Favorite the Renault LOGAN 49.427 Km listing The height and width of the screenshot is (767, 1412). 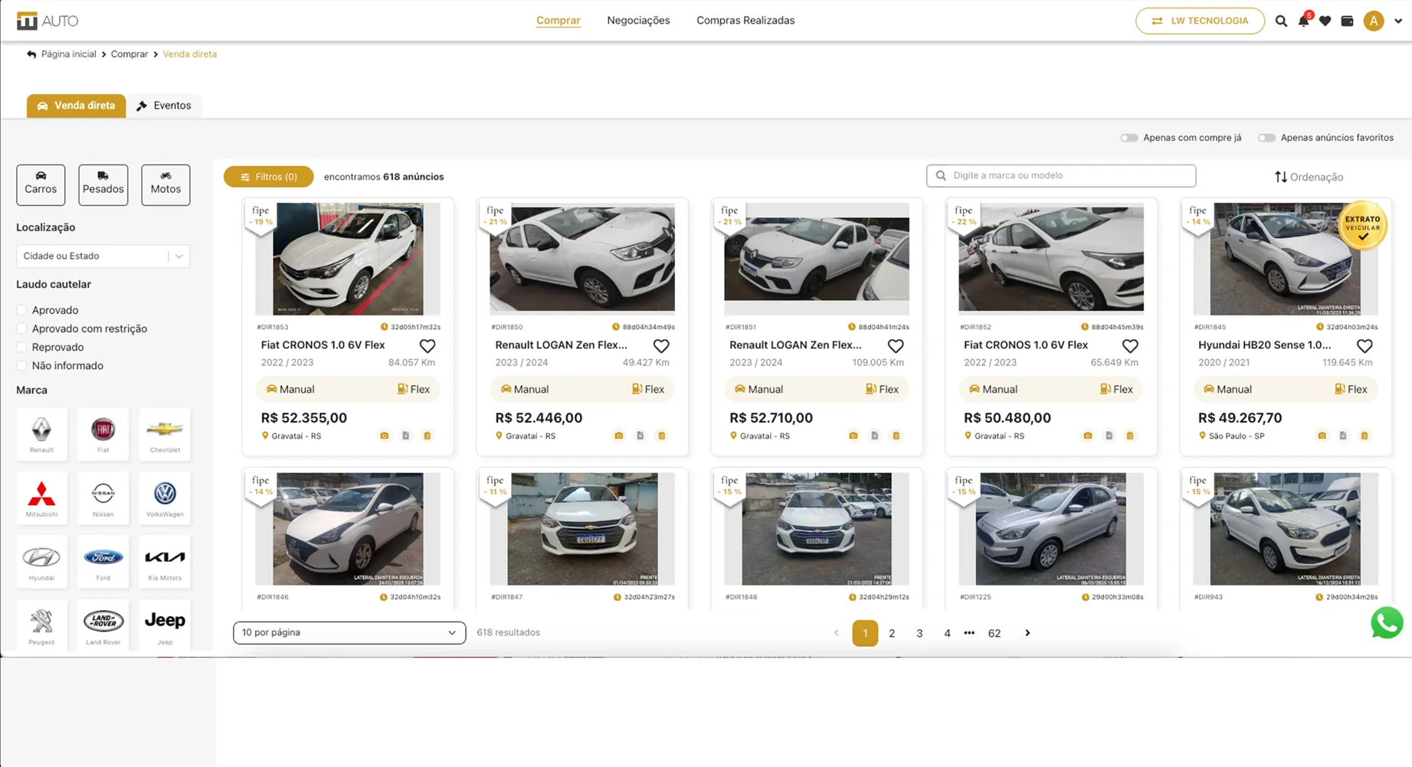pyautogui.click(x=661, y=346)
